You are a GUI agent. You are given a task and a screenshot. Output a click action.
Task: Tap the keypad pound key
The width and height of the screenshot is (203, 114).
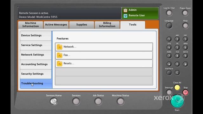coord(185,64)
